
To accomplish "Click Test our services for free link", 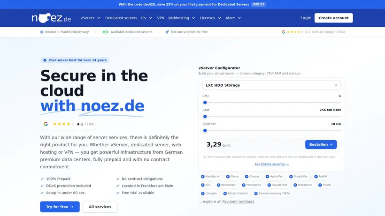I will pos(189,32).
